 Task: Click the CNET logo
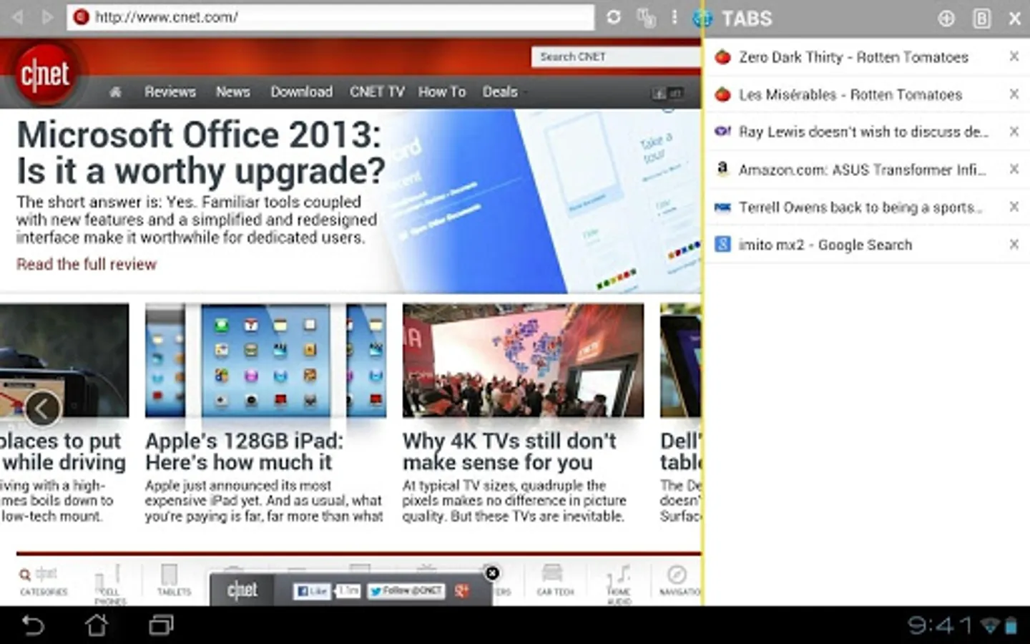[45, 74]
